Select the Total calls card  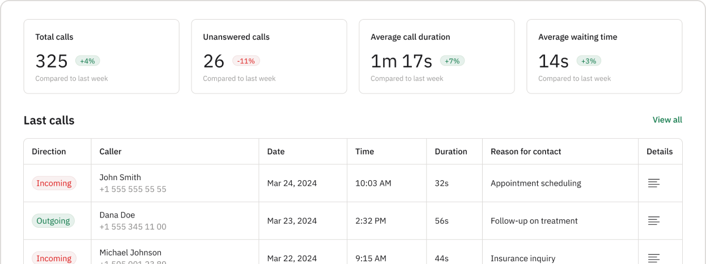(101, 57)
